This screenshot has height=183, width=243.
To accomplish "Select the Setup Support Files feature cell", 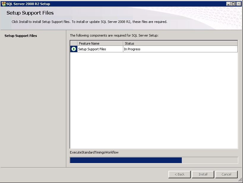I will pyautogui.click(x=100, y=49).
